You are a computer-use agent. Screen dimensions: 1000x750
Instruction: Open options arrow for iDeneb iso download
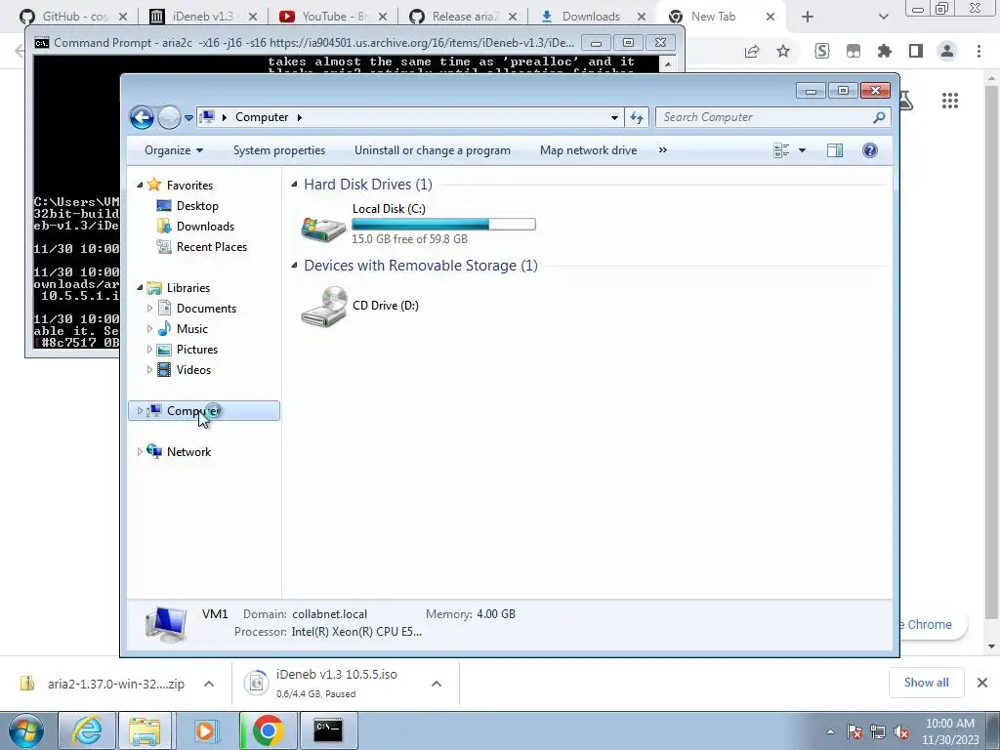437,684
